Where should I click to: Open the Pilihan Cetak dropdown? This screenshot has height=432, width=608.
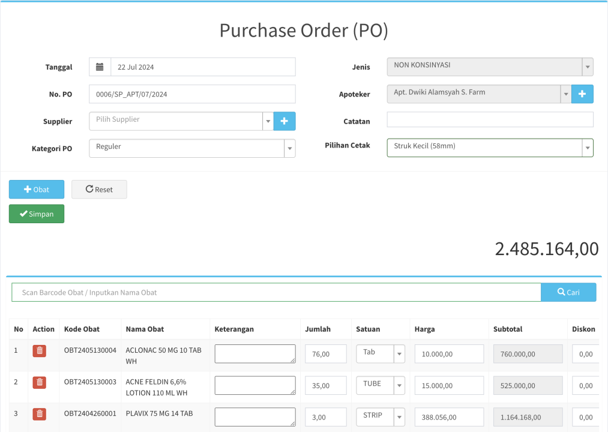(490, 148)
